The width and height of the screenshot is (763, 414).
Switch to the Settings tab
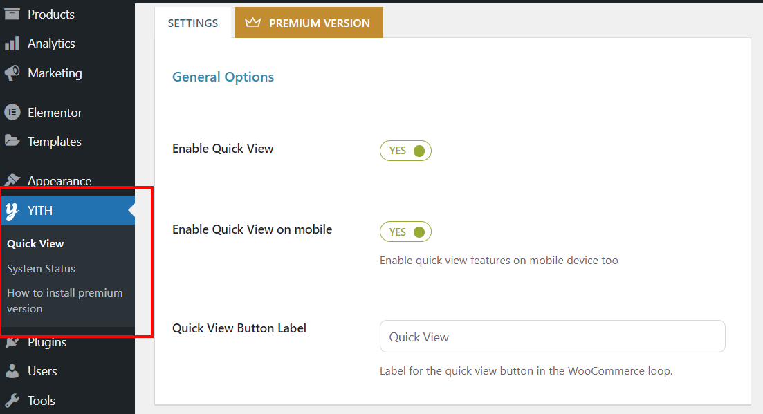coord(193,23)
